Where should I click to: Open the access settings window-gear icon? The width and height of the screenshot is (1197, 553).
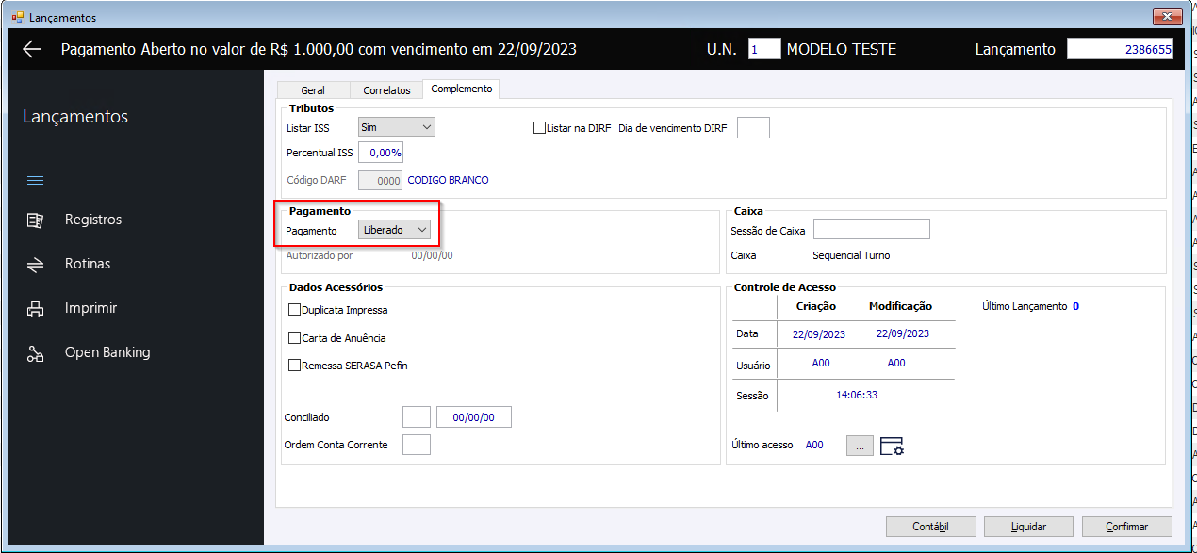[892, 446]
